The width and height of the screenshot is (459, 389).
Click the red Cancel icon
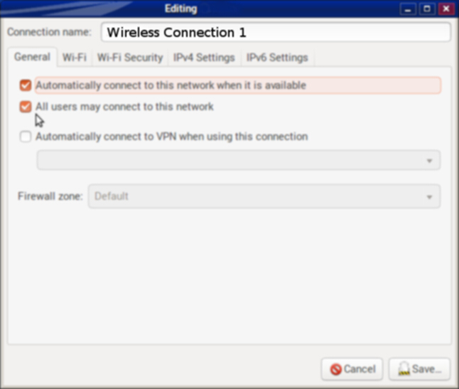336,369
